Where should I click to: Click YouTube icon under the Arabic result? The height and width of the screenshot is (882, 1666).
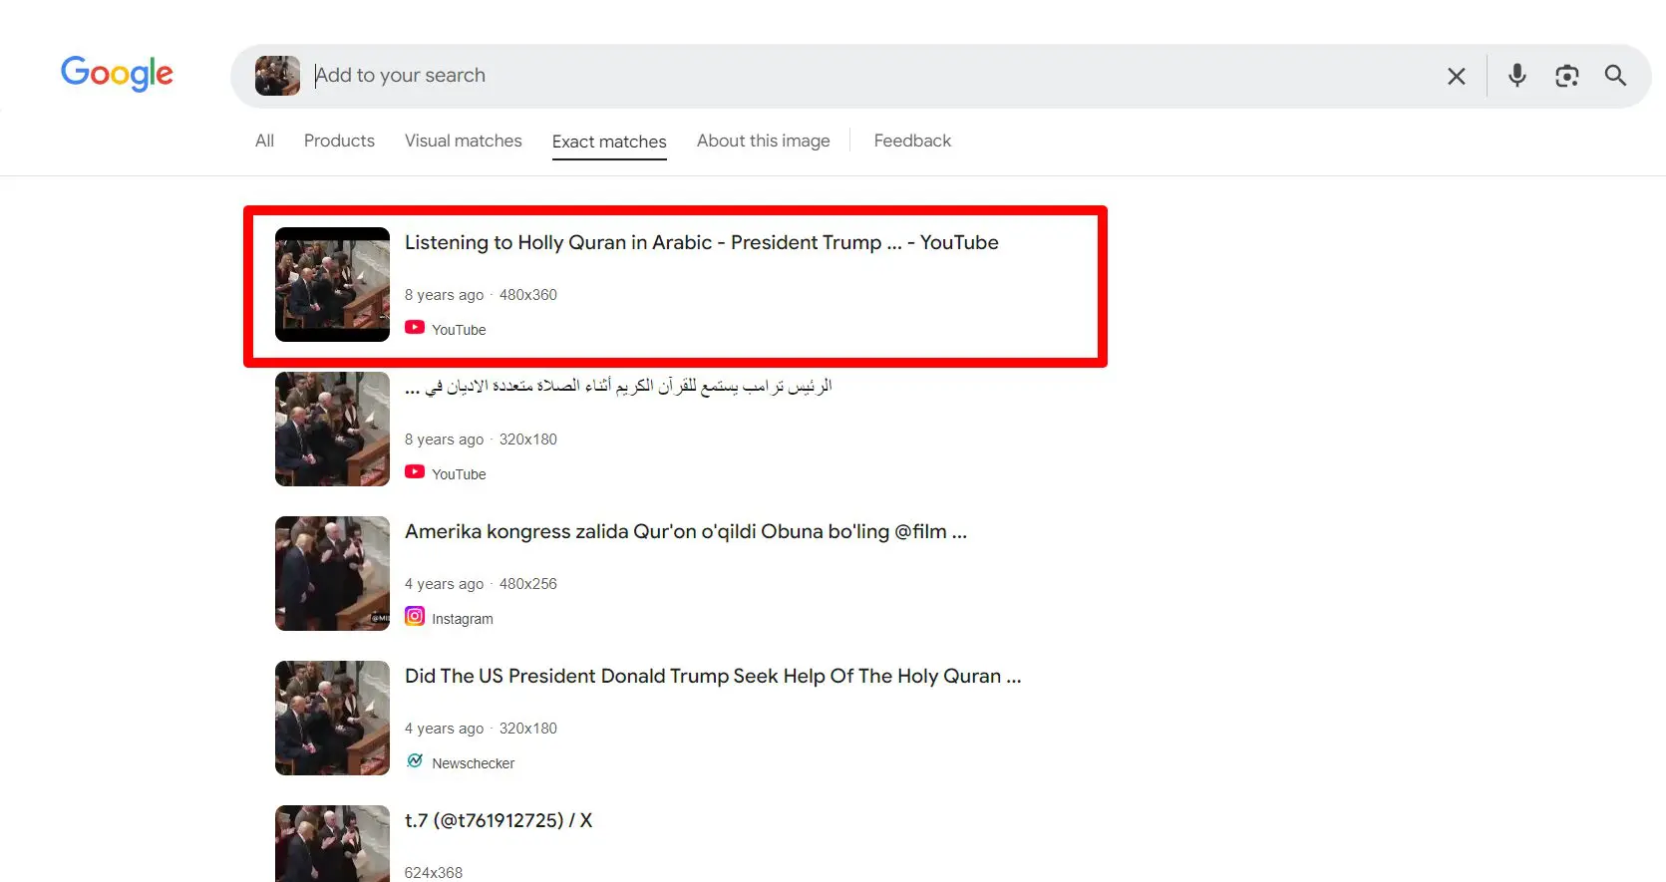point(415,472)
